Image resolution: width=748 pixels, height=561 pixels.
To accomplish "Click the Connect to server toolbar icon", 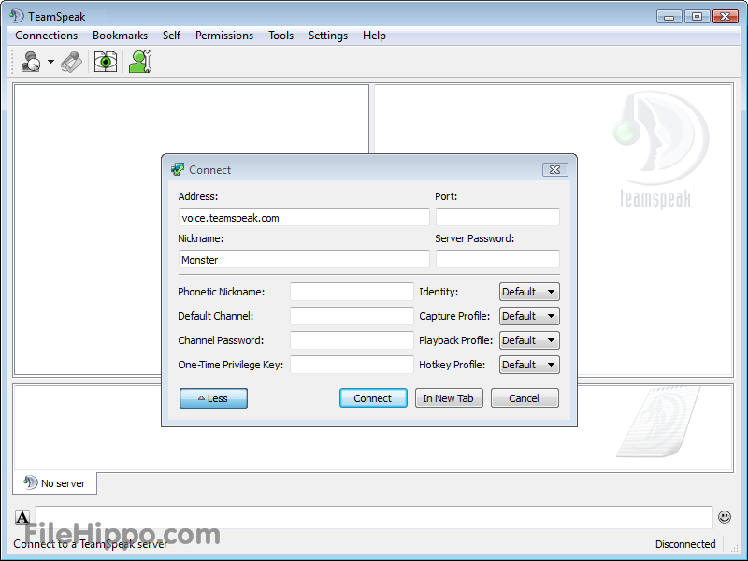I will click(x=31, y=62).
